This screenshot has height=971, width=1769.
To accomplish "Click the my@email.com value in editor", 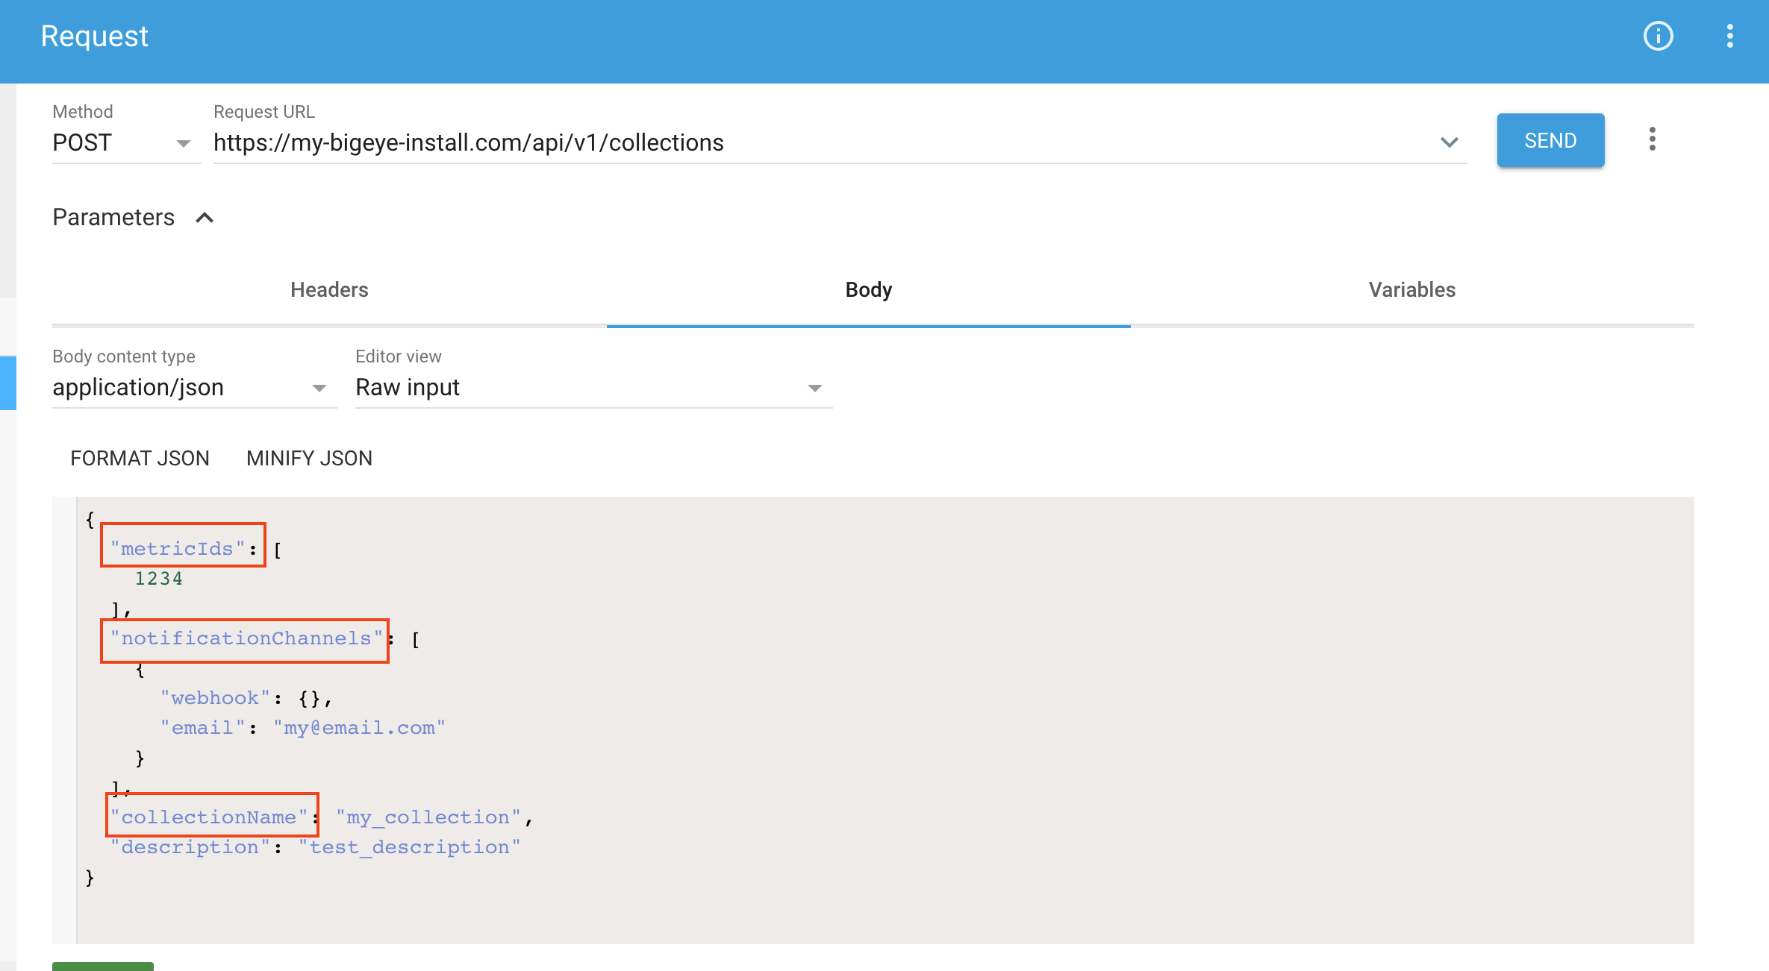I will pos(359,728).
